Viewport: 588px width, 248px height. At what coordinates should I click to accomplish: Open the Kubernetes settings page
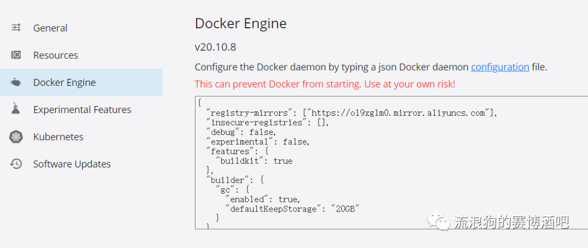point(58,137)
